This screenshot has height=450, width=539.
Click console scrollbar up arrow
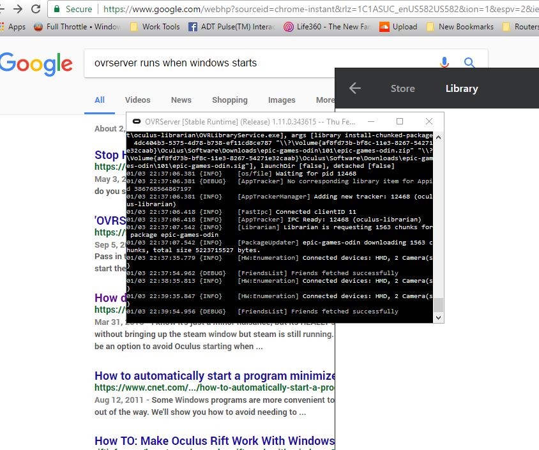(x=438, y=137)
